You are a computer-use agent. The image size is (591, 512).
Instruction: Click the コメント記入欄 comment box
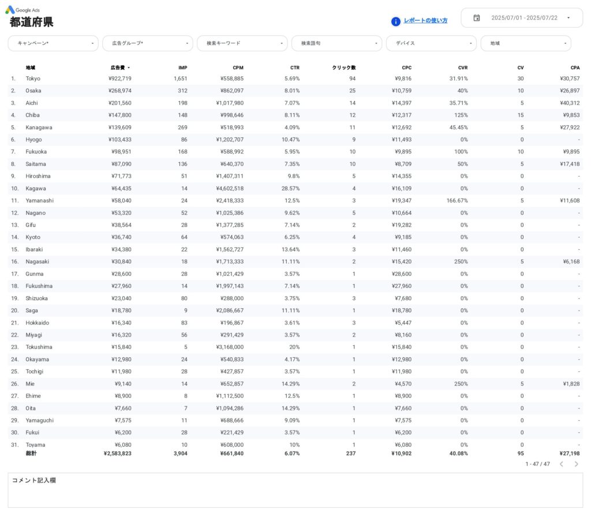point(295,490)
